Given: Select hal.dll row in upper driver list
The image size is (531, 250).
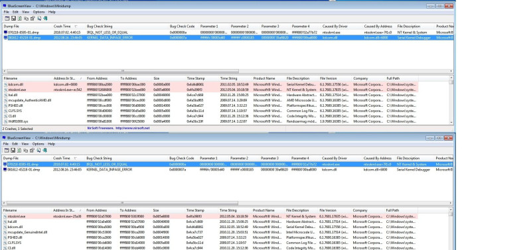Looking at the screenshot, I should (210, 95).
